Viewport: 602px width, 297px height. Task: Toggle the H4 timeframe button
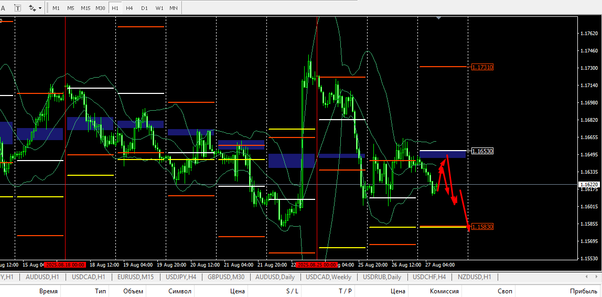pos(130,8)
